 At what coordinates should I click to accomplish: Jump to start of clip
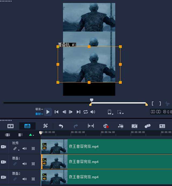56,112
